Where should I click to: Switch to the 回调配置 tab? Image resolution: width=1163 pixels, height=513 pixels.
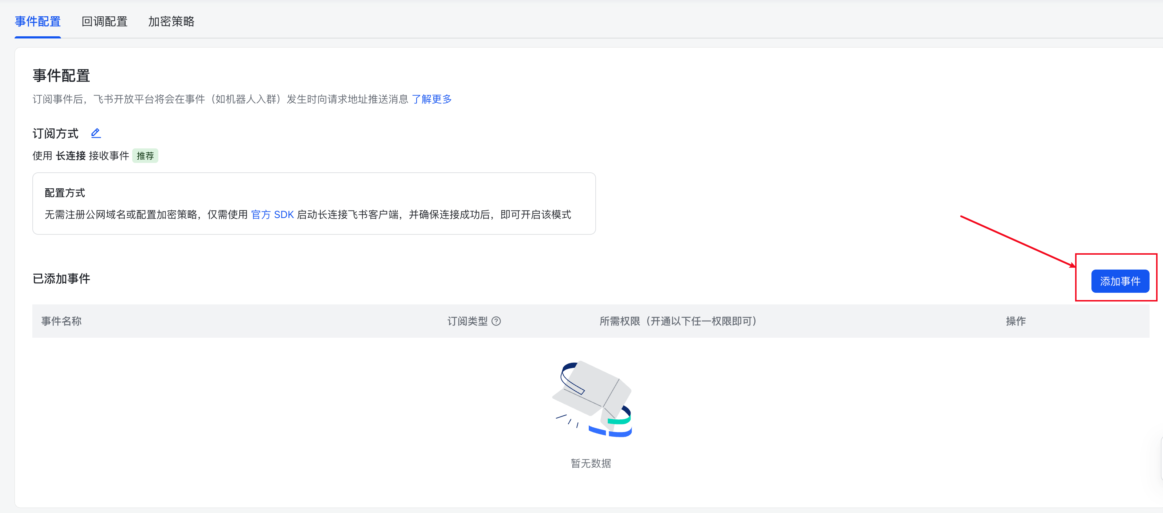[x=104, y=21]
